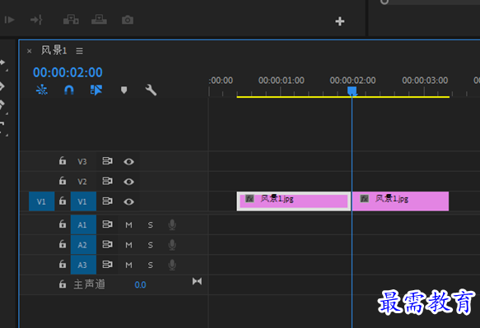The height and width of the screenshot is (328, 480).
Task: Open the 风景1 panel menu
Action: click(80, 51)
